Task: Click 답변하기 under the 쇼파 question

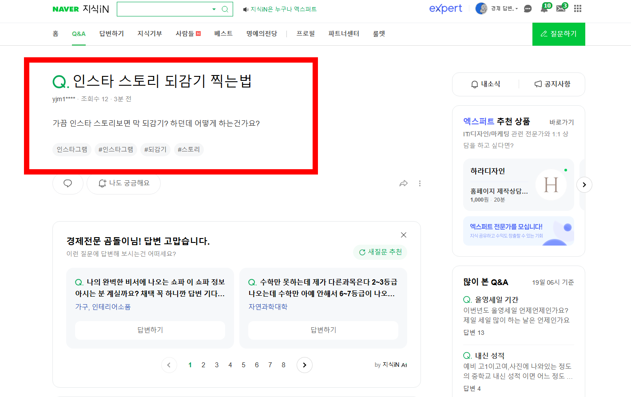Action: (x=150, y=330)
